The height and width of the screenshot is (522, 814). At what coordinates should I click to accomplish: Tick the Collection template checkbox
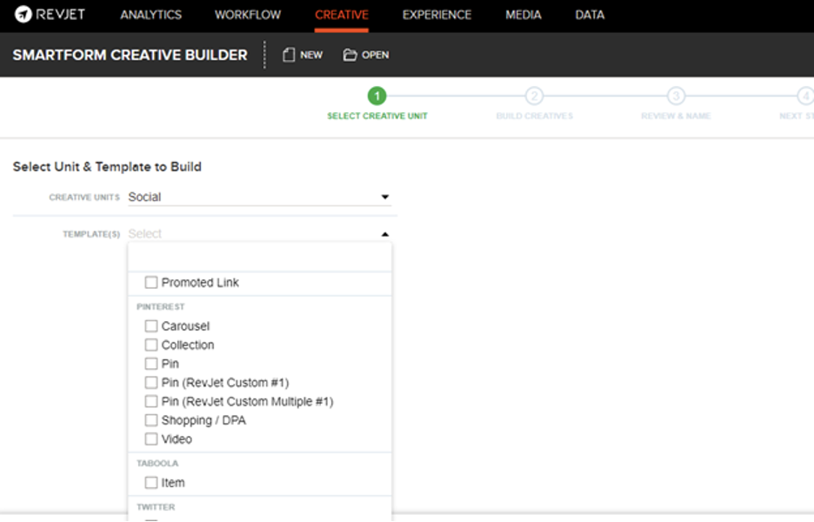151,345
